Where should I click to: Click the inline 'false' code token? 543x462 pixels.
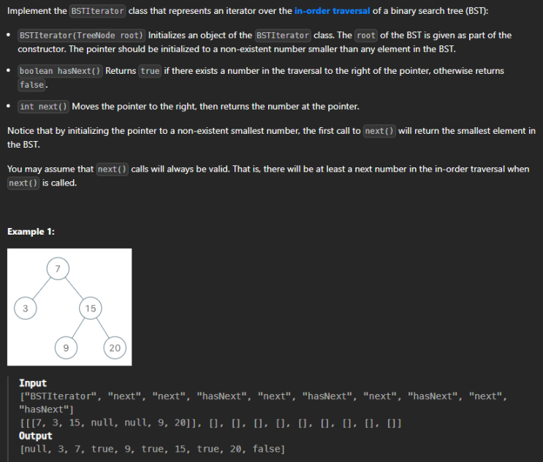coord(32,85)
